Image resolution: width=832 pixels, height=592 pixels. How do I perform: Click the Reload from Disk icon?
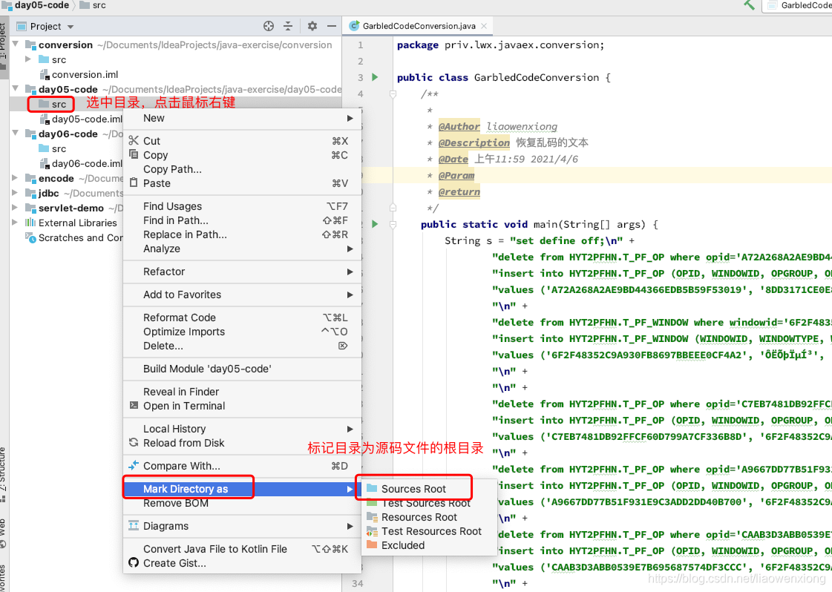point(134,442)
